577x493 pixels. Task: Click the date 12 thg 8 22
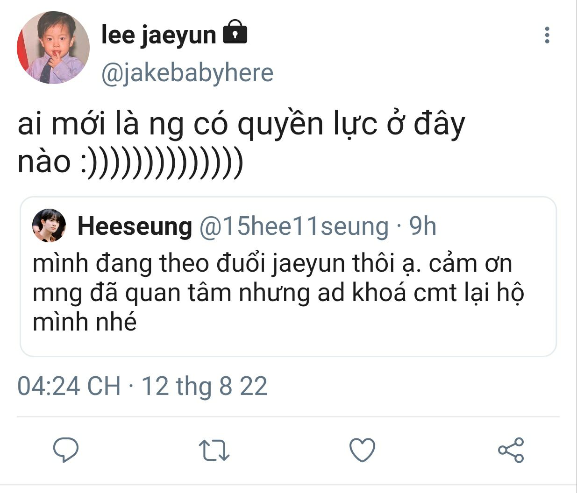click(x=205, y=387)
